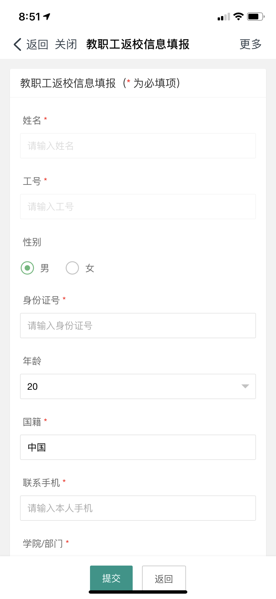The height and width of the screenshot is (599, 276).
Task: Tap the location arrow status icon
Action: (x=47, y=16)
